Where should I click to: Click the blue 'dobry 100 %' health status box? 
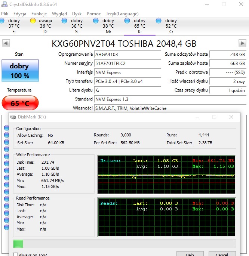point(19,70)
